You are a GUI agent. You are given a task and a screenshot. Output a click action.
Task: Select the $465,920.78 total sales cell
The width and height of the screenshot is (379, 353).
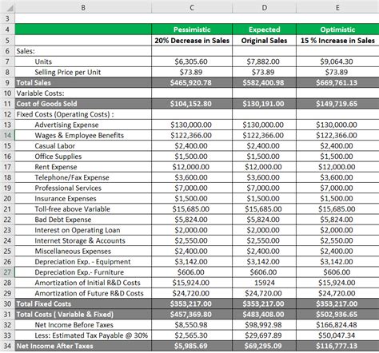pyautogui.click(x=192, y=83)
